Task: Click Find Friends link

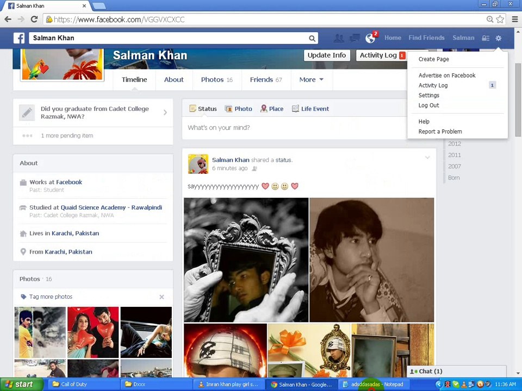Action: tap(426, 38)
